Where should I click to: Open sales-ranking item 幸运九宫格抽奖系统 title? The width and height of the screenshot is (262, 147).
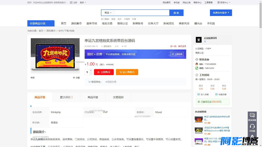coord(217,118)
